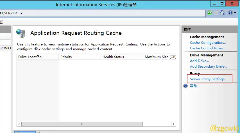Image resolution: width=240 pixels, height=133 pixels.
Task: Close the IIS Manager window
Action: (x=232, y=4)
